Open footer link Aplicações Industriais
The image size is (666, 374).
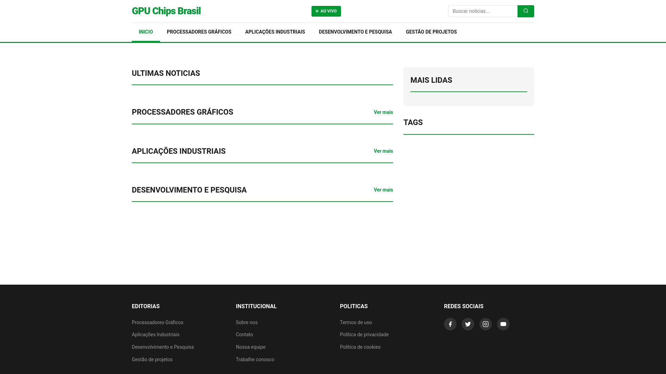tap(155, 335)
